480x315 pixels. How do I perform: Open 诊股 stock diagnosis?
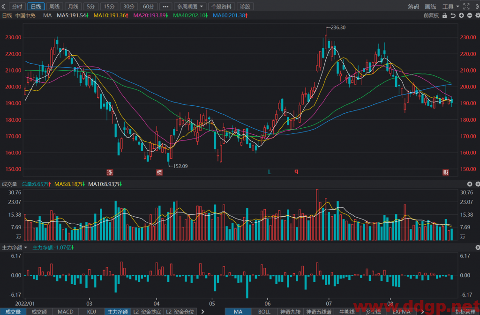[245, 7]
